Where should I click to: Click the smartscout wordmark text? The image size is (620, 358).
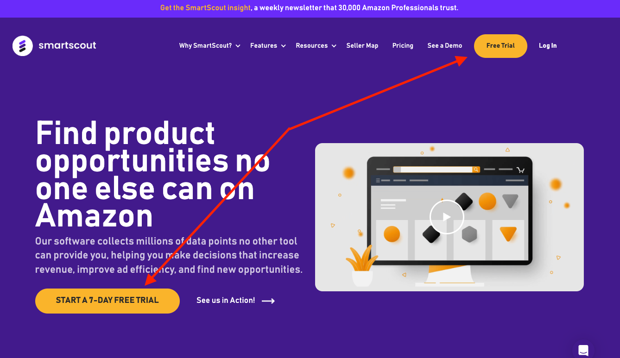68,45
